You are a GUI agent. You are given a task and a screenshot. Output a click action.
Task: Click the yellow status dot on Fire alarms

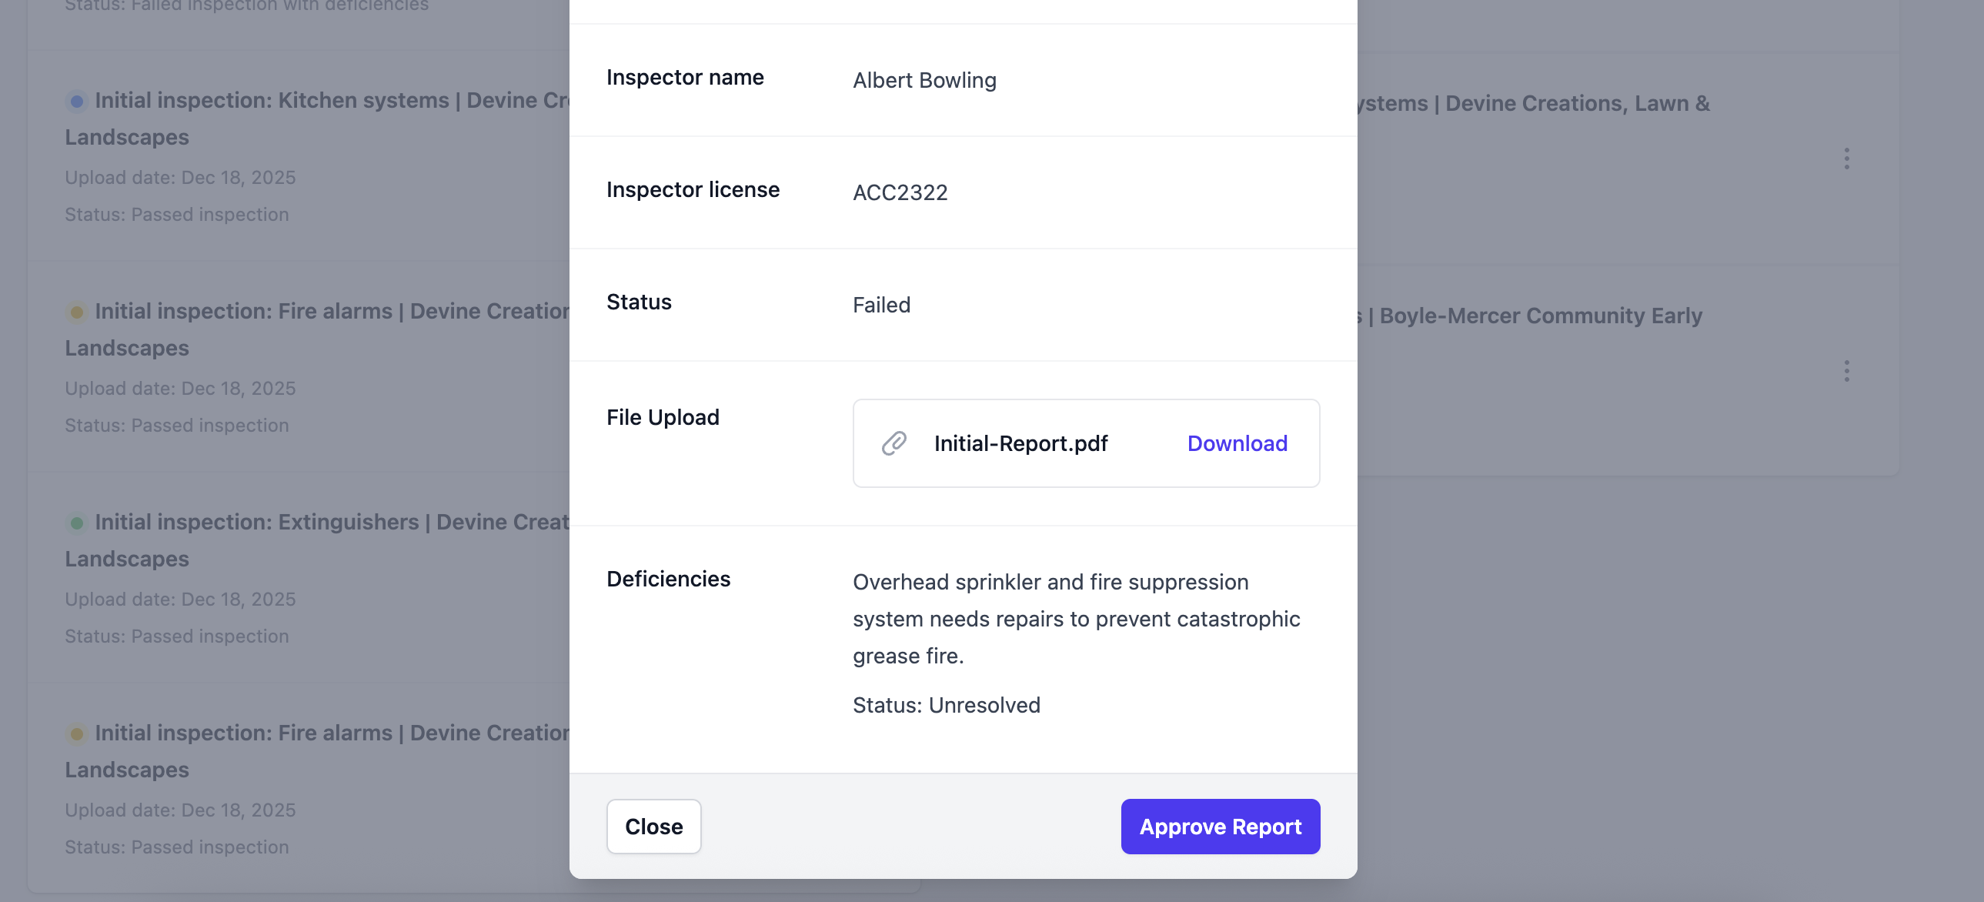coord(76,312)
